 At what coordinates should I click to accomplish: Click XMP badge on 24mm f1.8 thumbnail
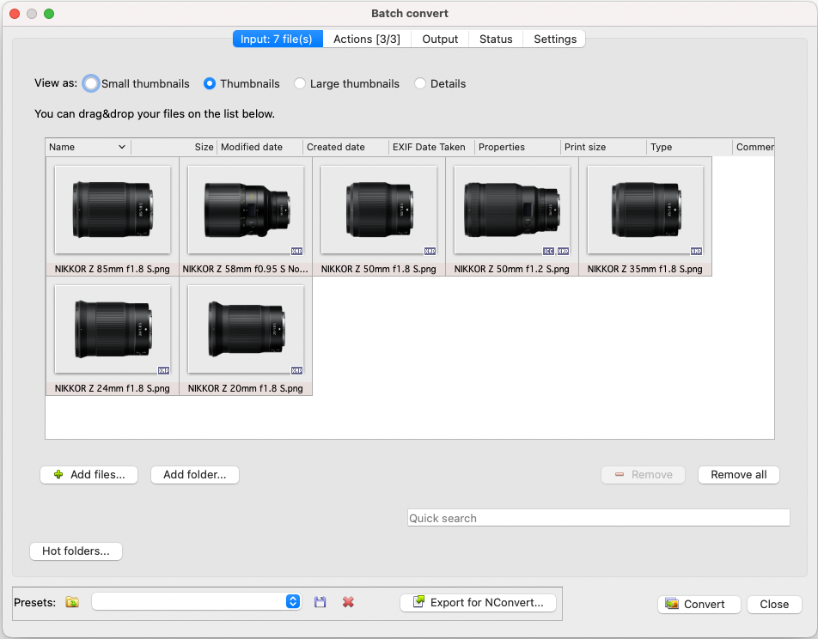pos(163,370)
